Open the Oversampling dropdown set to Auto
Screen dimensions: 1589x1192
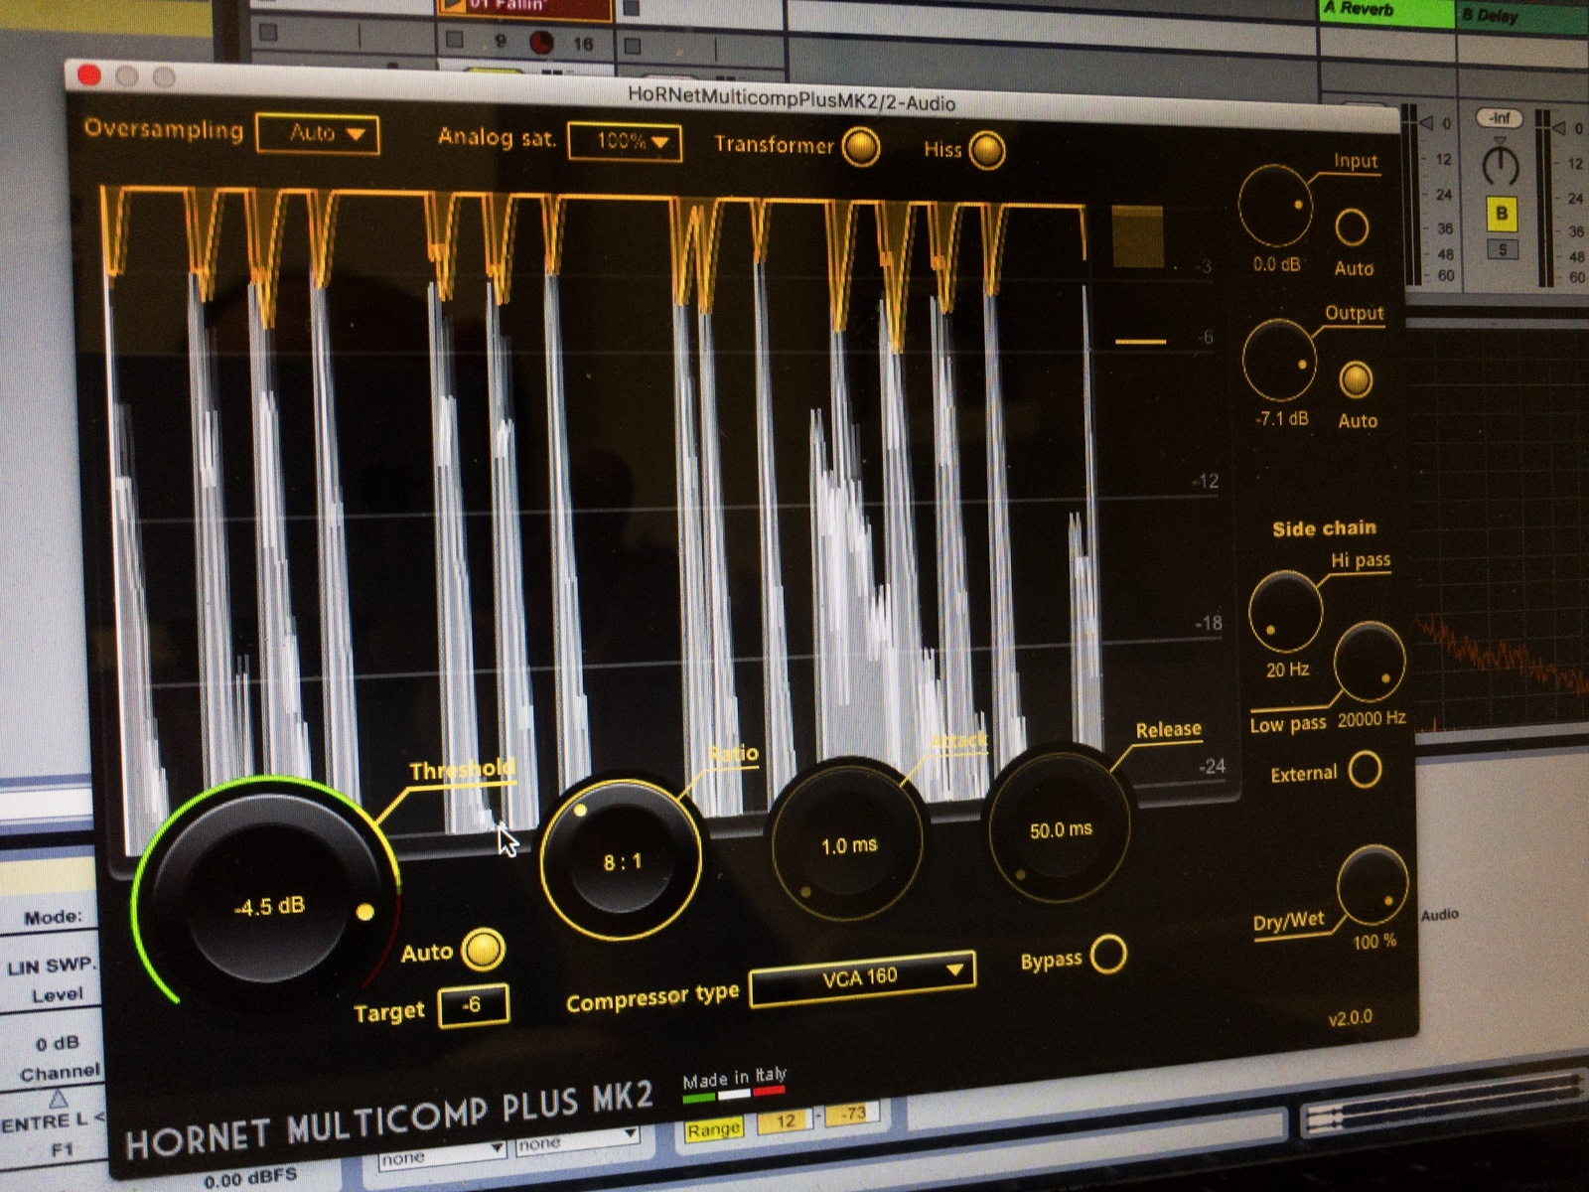click(x=318, y=134)
